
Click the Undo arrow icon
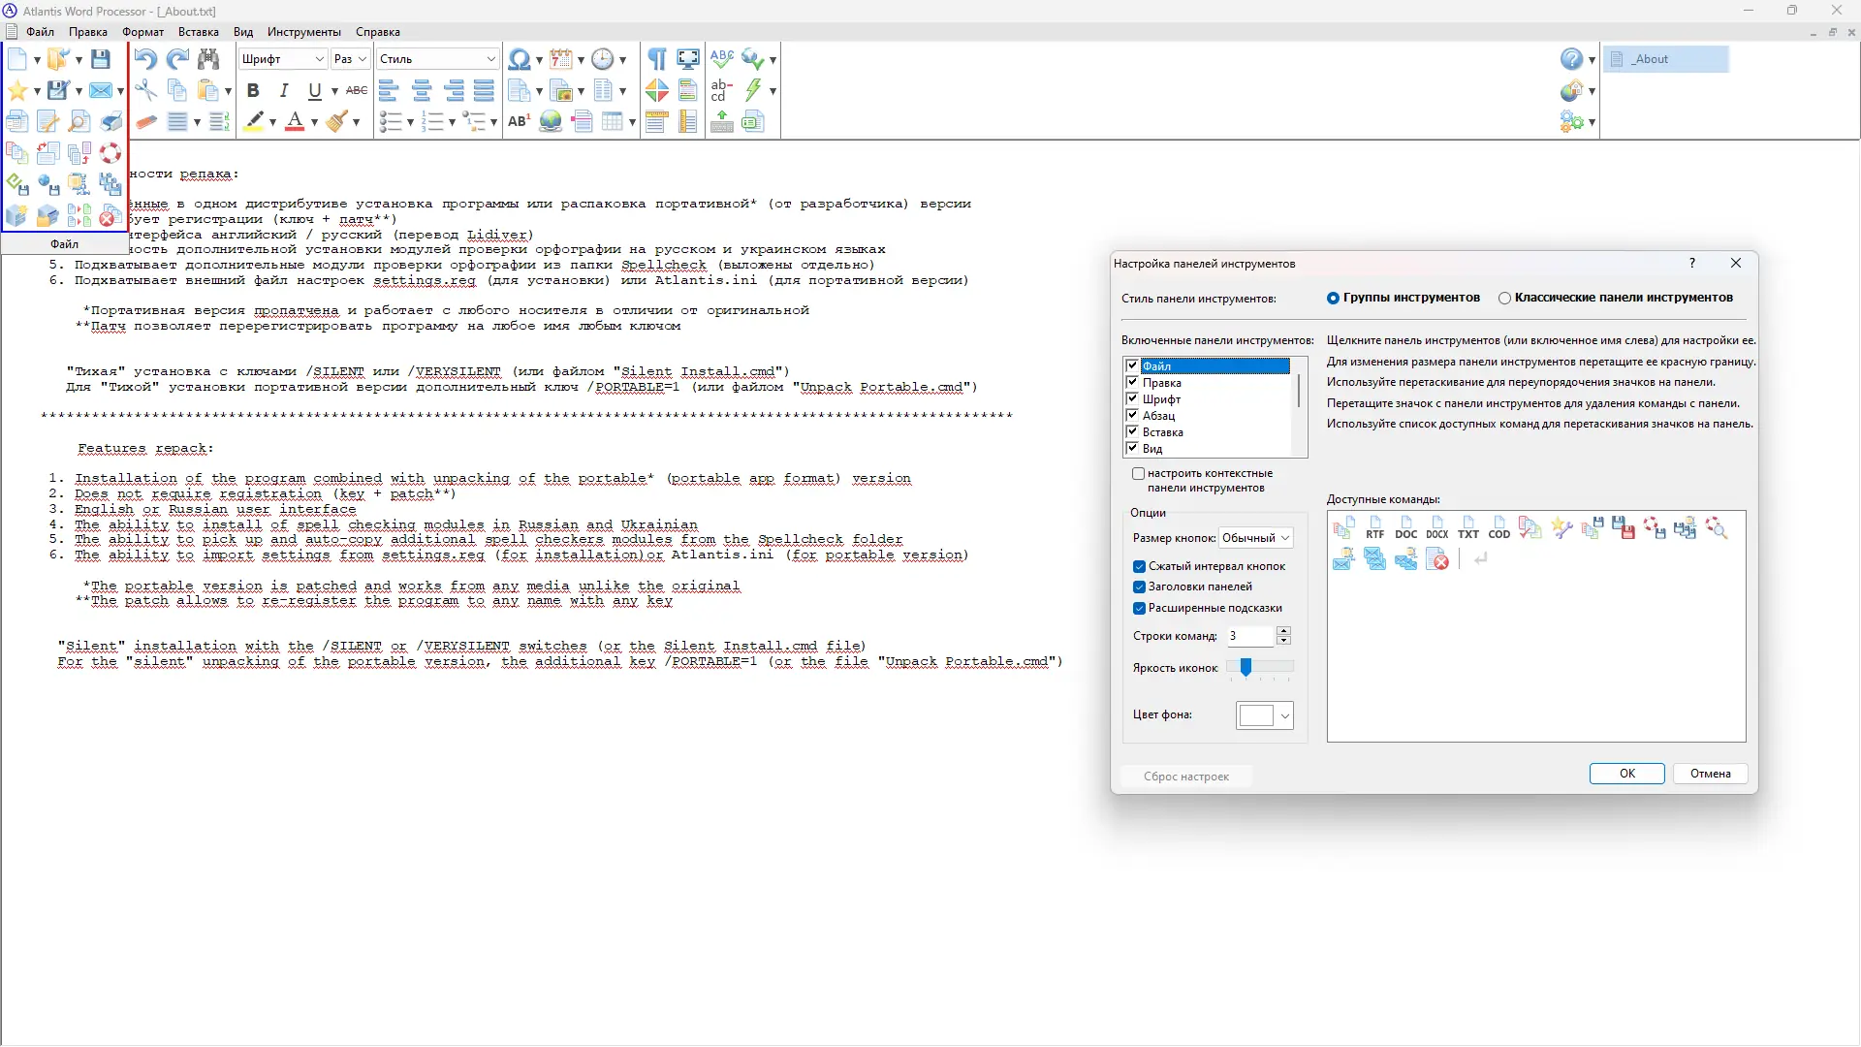click(x=145, y=59)
